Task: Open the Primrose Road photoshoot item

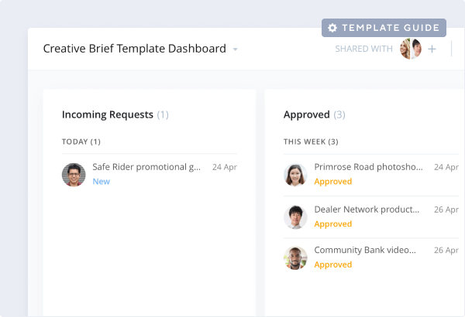Action: 368,167
